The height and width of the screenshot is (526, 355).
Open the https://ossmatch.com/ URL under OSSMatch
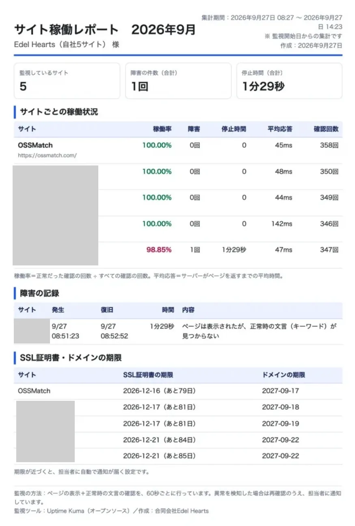coord(47,155)
